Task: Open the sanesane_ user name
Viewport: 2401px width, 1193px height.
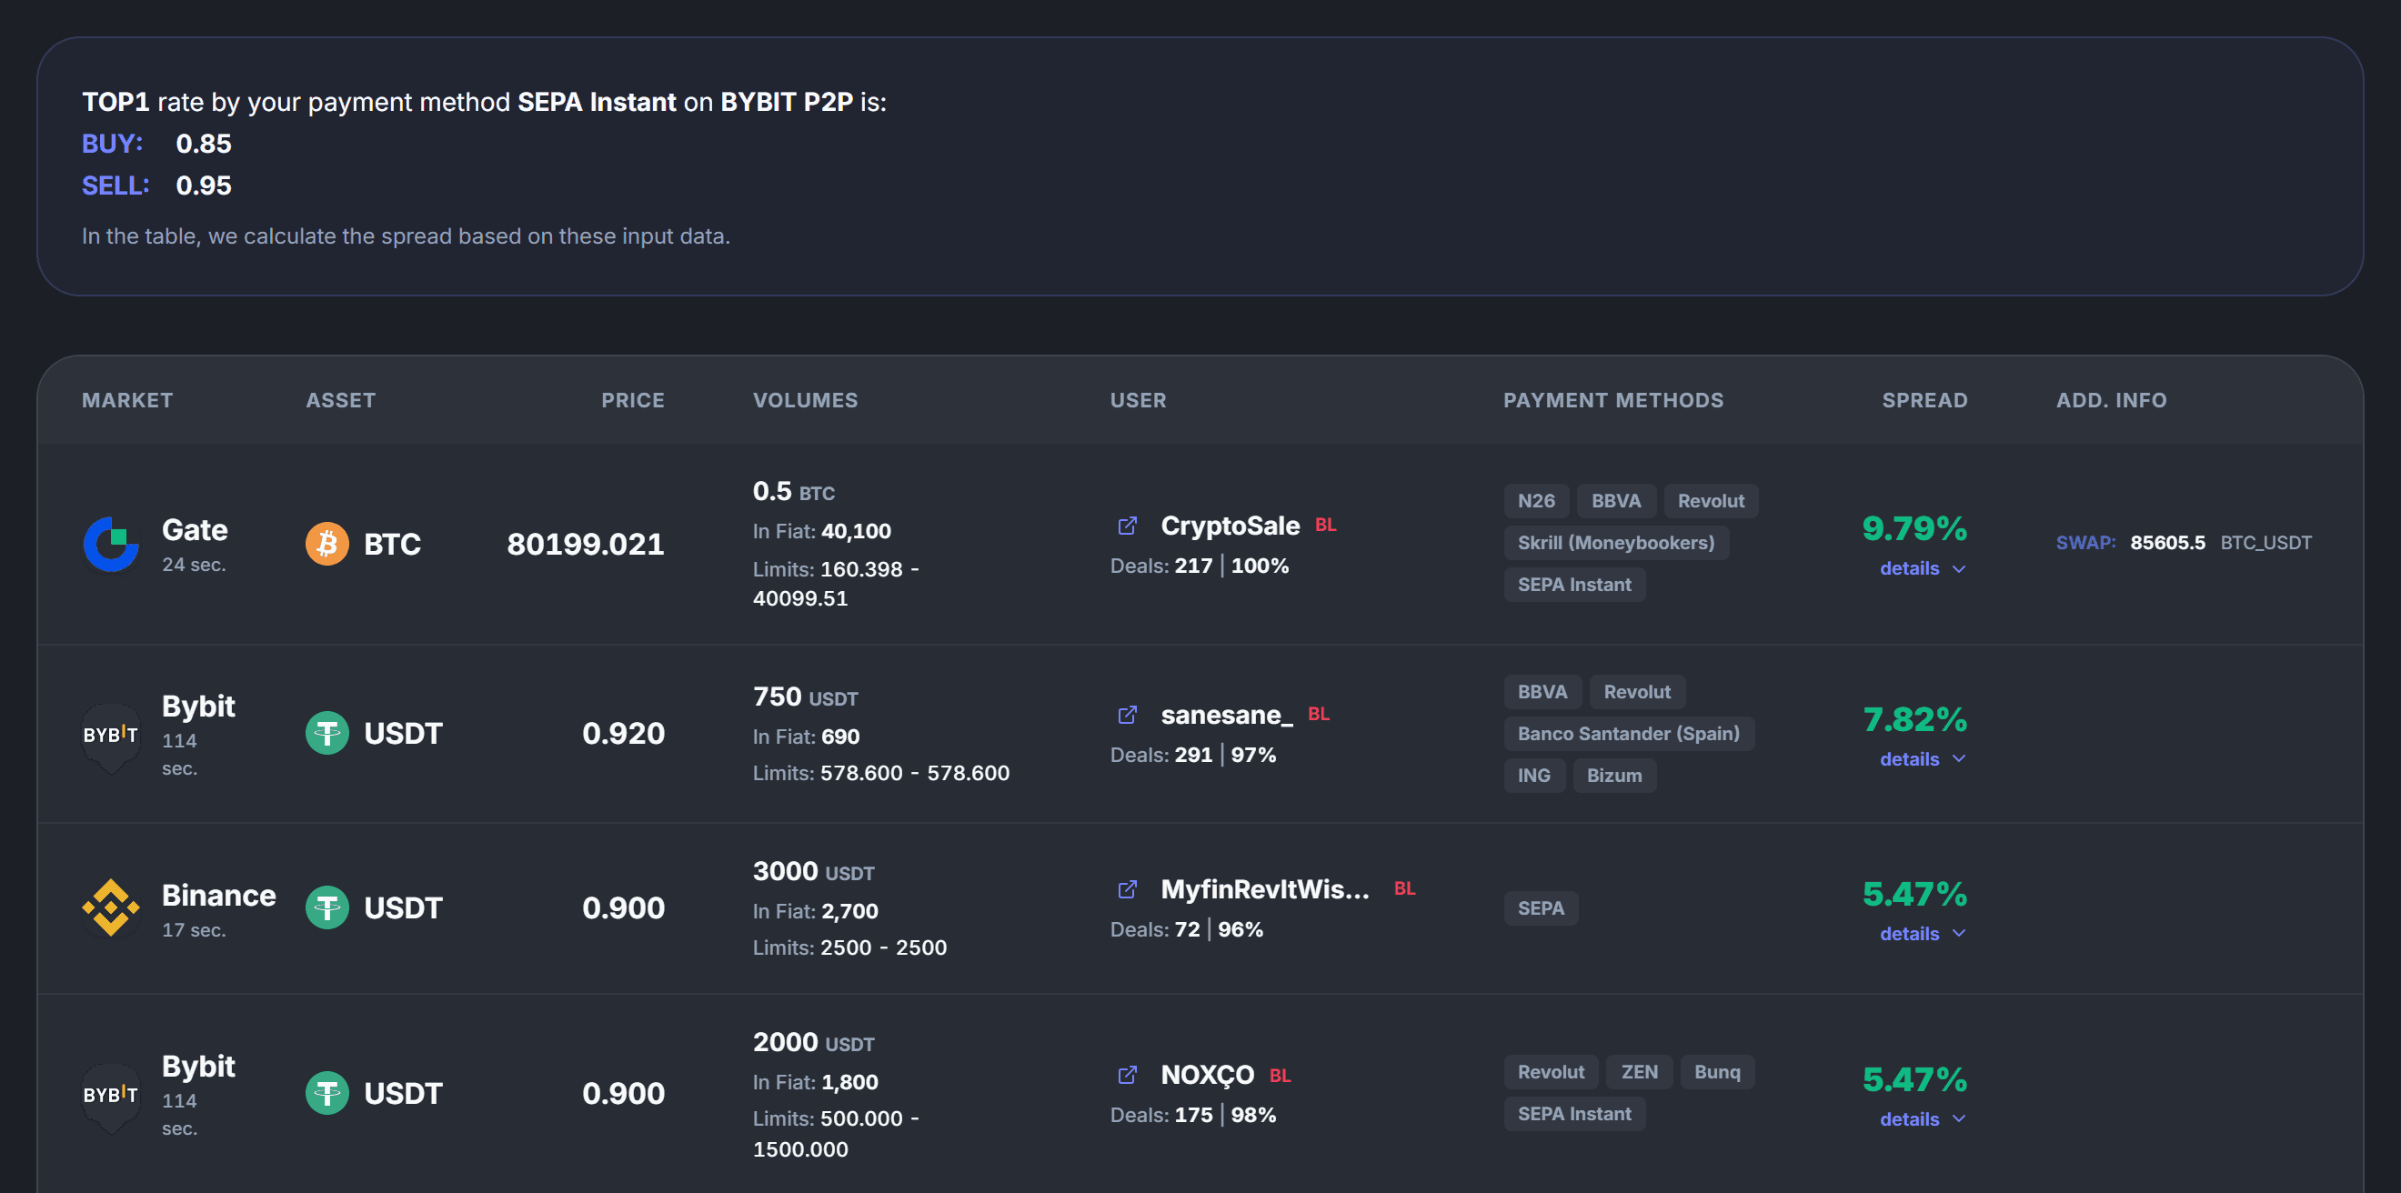Action: [1227, 715]
